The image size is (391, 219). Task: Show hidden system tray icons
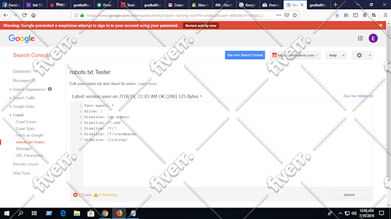tap(340, 213)
